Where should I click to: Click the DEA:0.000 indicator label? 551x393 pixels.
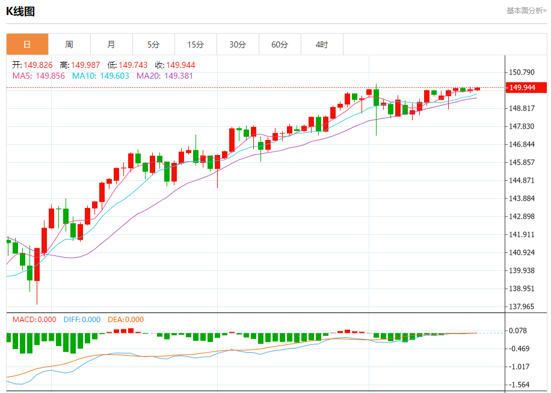126,320
